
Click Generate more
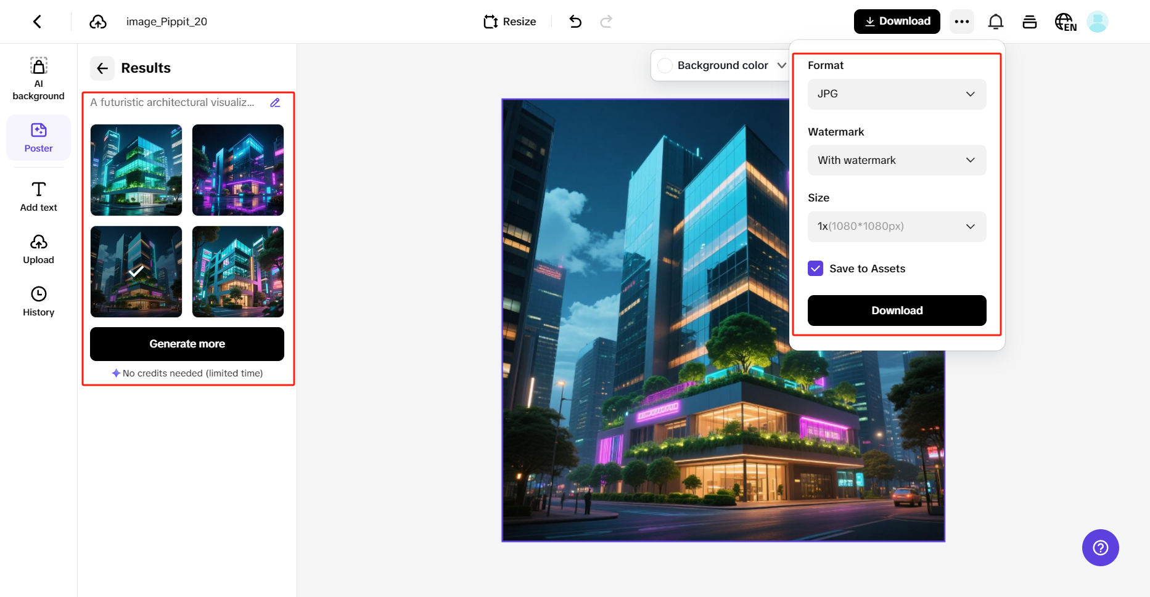(186, 344)
